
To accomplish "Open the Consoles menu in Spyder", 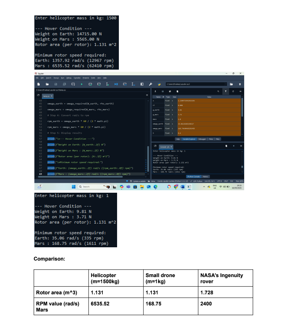I will click(x=77, y=78).
